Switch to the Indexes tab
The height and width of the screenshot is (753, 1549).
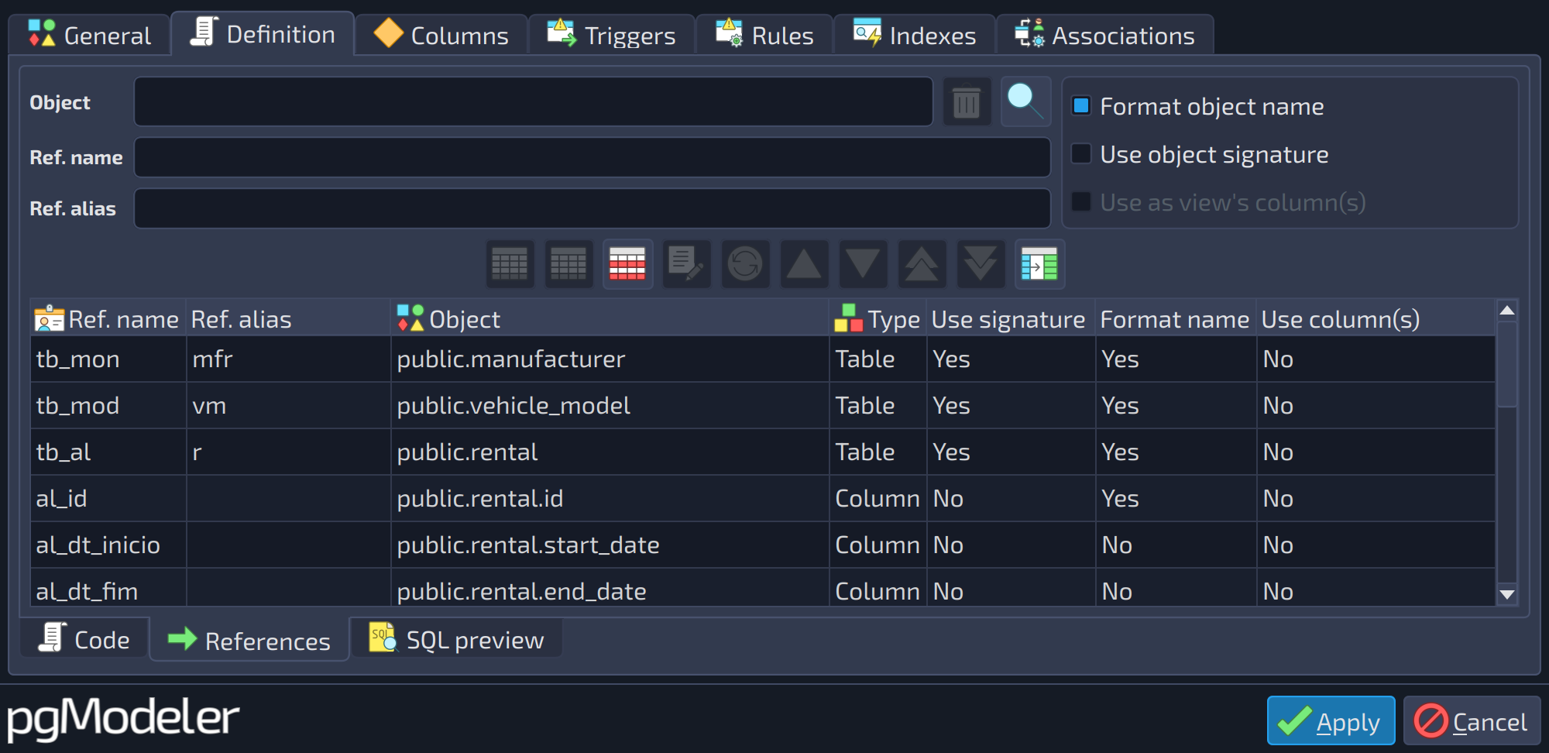(x=915, y=35)
